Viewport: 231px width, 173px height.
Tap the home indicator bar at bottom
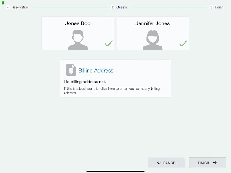pyautogui.click(x=115, y=171)
